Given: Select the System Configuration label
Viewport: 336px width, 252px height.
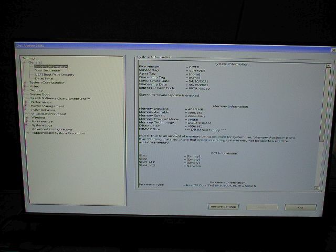Looking at the screenshot, I should [x=47, y=82].
